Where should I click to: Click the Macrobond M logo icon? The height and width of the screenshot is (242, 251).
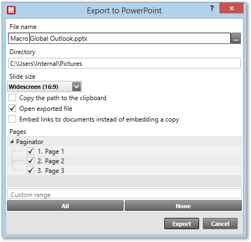(x=11, y=10)
